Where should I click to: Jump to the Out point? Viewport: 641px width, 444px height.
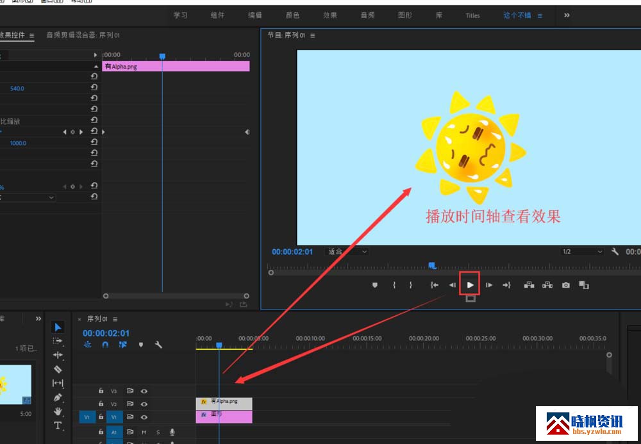tap(506, 285)
